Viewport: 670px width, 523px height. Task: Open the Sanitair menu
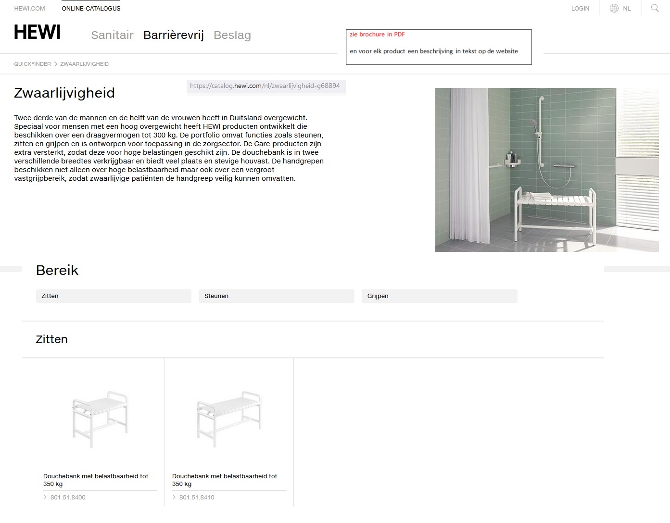(x=112, y=35)
